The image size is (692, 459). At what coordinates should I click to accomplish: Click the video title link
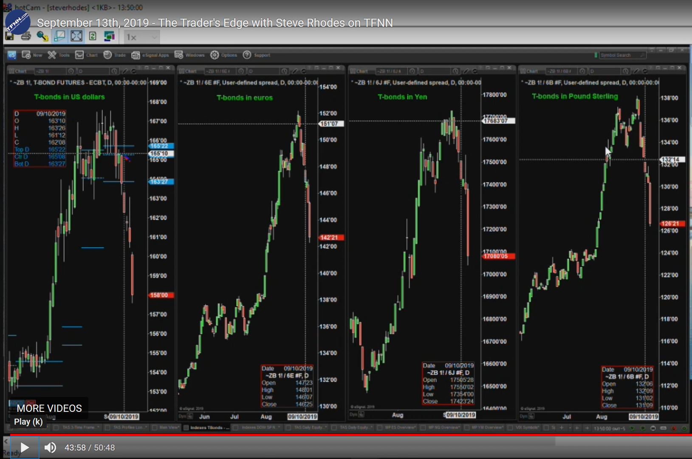pos(215,23)
